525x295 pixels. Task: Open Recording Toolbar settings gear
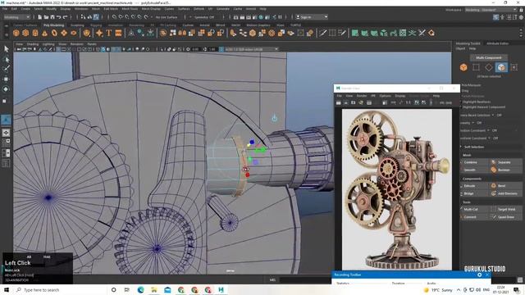click(479, 275)
